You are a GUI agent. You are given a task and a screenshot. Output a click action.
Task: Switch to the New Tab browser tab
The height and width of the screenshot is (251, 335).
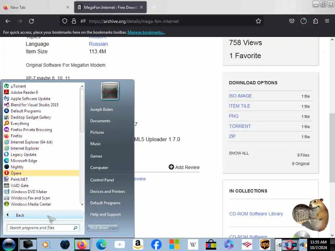click(x=36, y=8)
